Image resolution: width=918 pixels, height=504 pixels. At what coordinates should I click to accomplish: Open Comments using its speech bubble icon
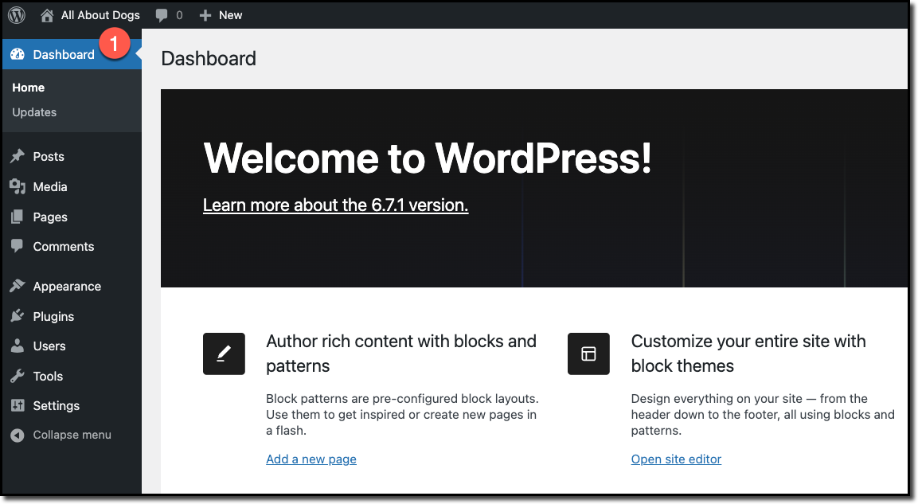[x=16, y=246]
